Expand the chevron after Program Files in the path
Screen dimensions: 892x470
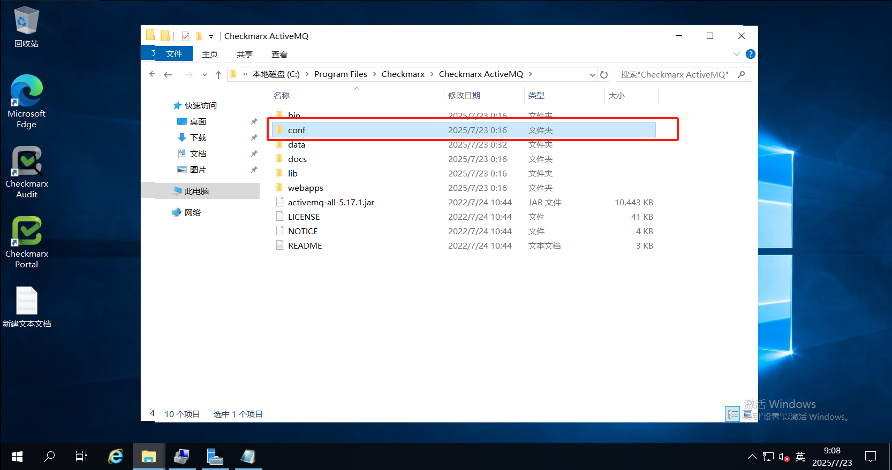(374, 74)
